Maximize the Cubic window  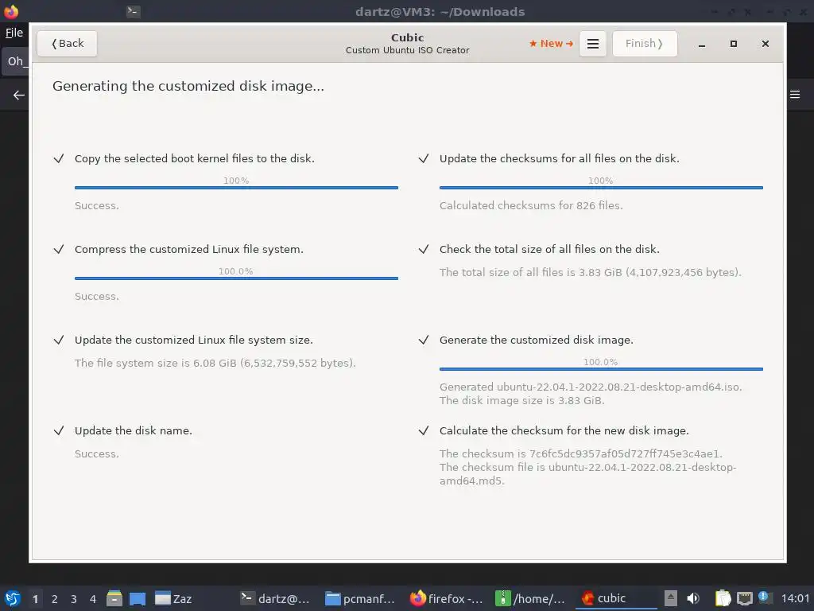734,44
